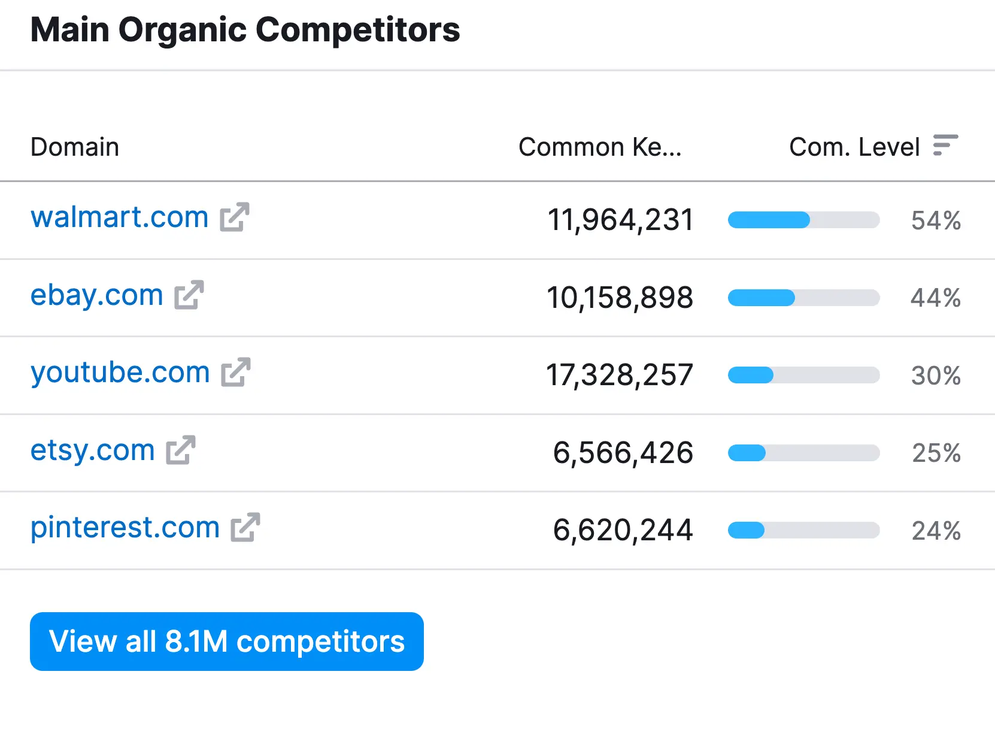Open the pinterest.com domain link

coord(125,527)
